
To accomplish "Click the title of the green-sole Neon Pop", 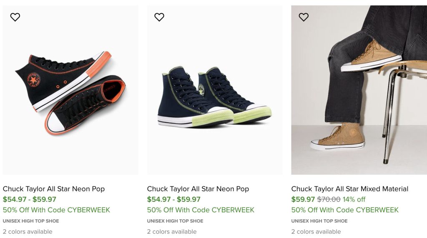I will pos(198,189).
